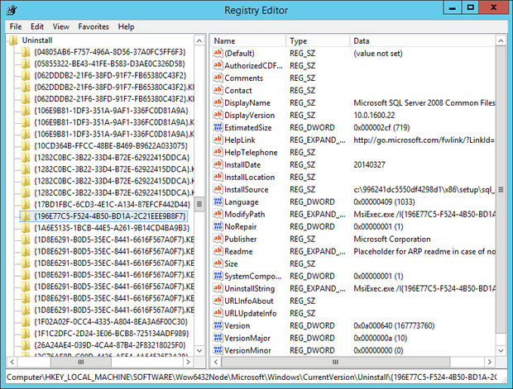Click the binary DWORD icon of EstimatedSize

(218, 127)
